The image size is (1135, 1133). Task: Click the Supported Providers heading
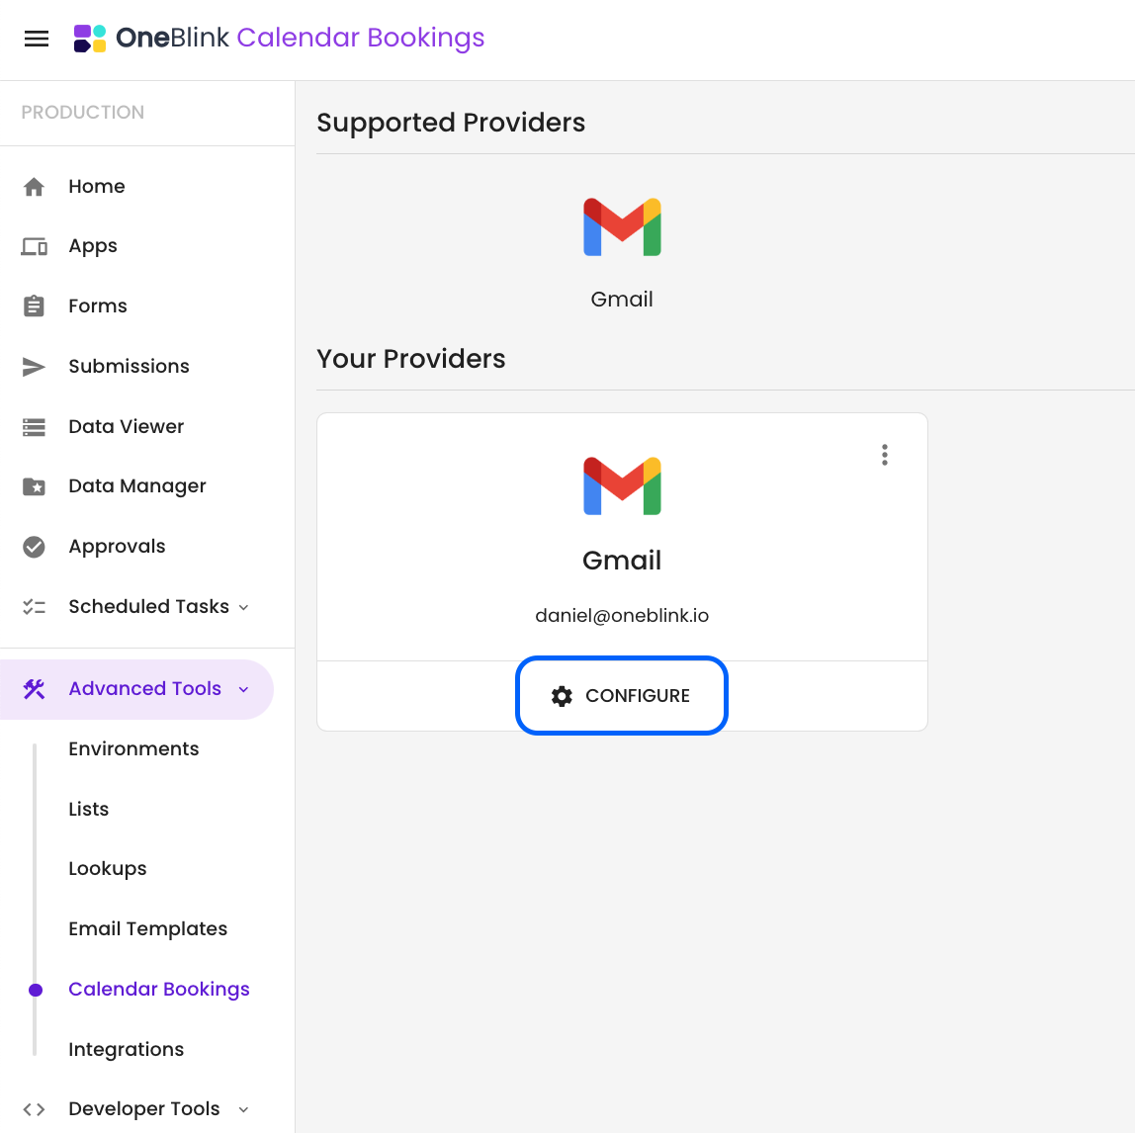pyautogui.click(x=451, y=123)
